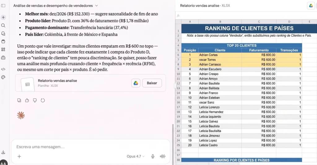317x165 pixels.
Task: Select row 25 header number
Action: [178, 145]
